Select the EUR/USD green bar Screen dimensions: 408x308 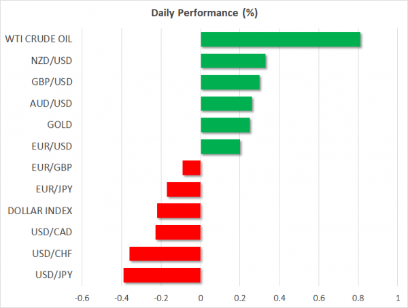click(x=220, y=146)
